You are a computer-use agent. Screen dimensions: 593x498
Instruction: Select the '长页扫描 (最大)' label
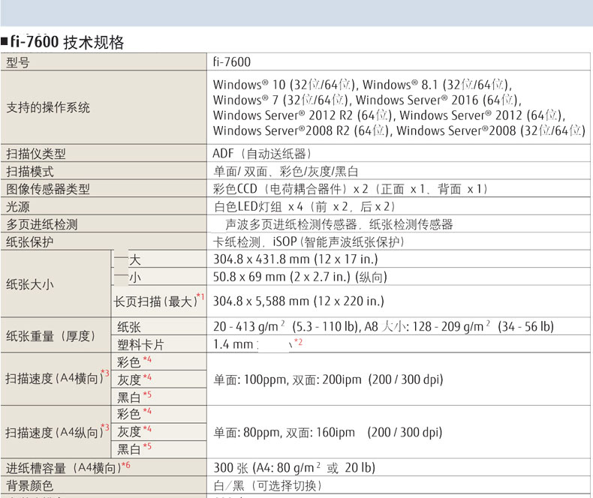pyautogui.click(x=156, y=301)
